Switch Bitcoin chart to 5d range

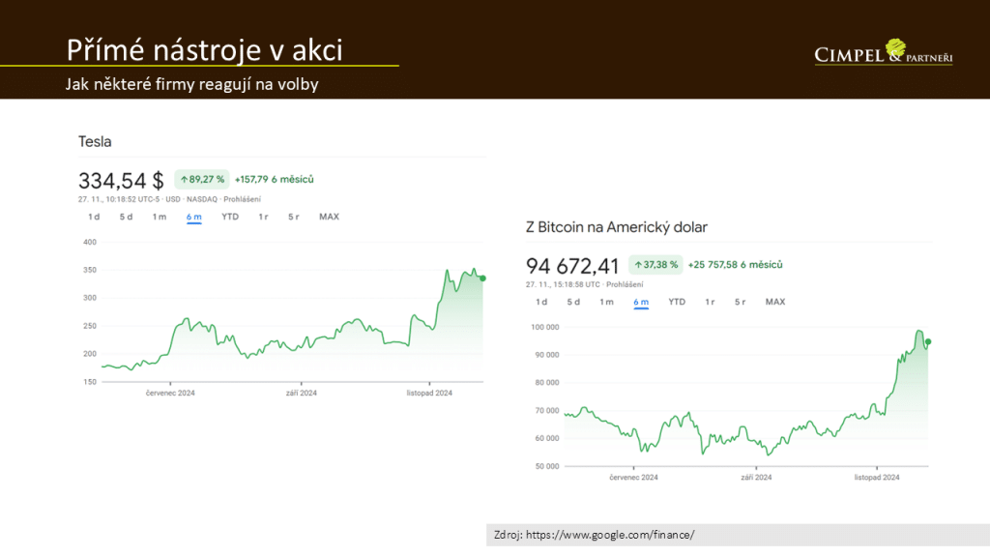pos(573,302)
